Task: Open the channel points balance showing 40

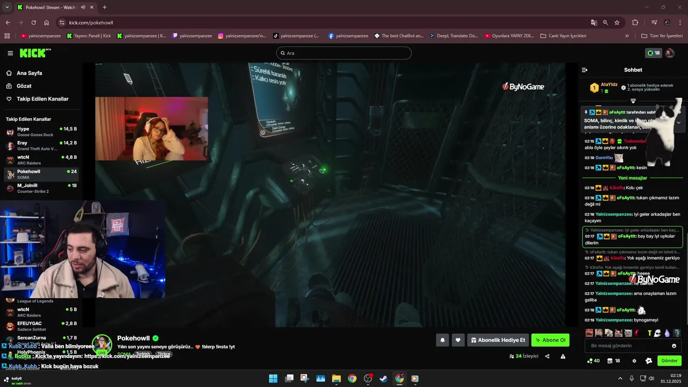Action: tap(593, 361)
